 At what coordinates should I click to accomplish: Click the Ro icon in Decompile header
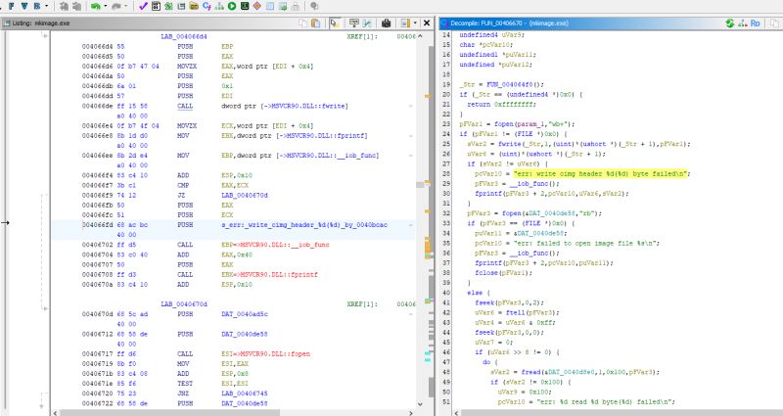coord(755,23)
